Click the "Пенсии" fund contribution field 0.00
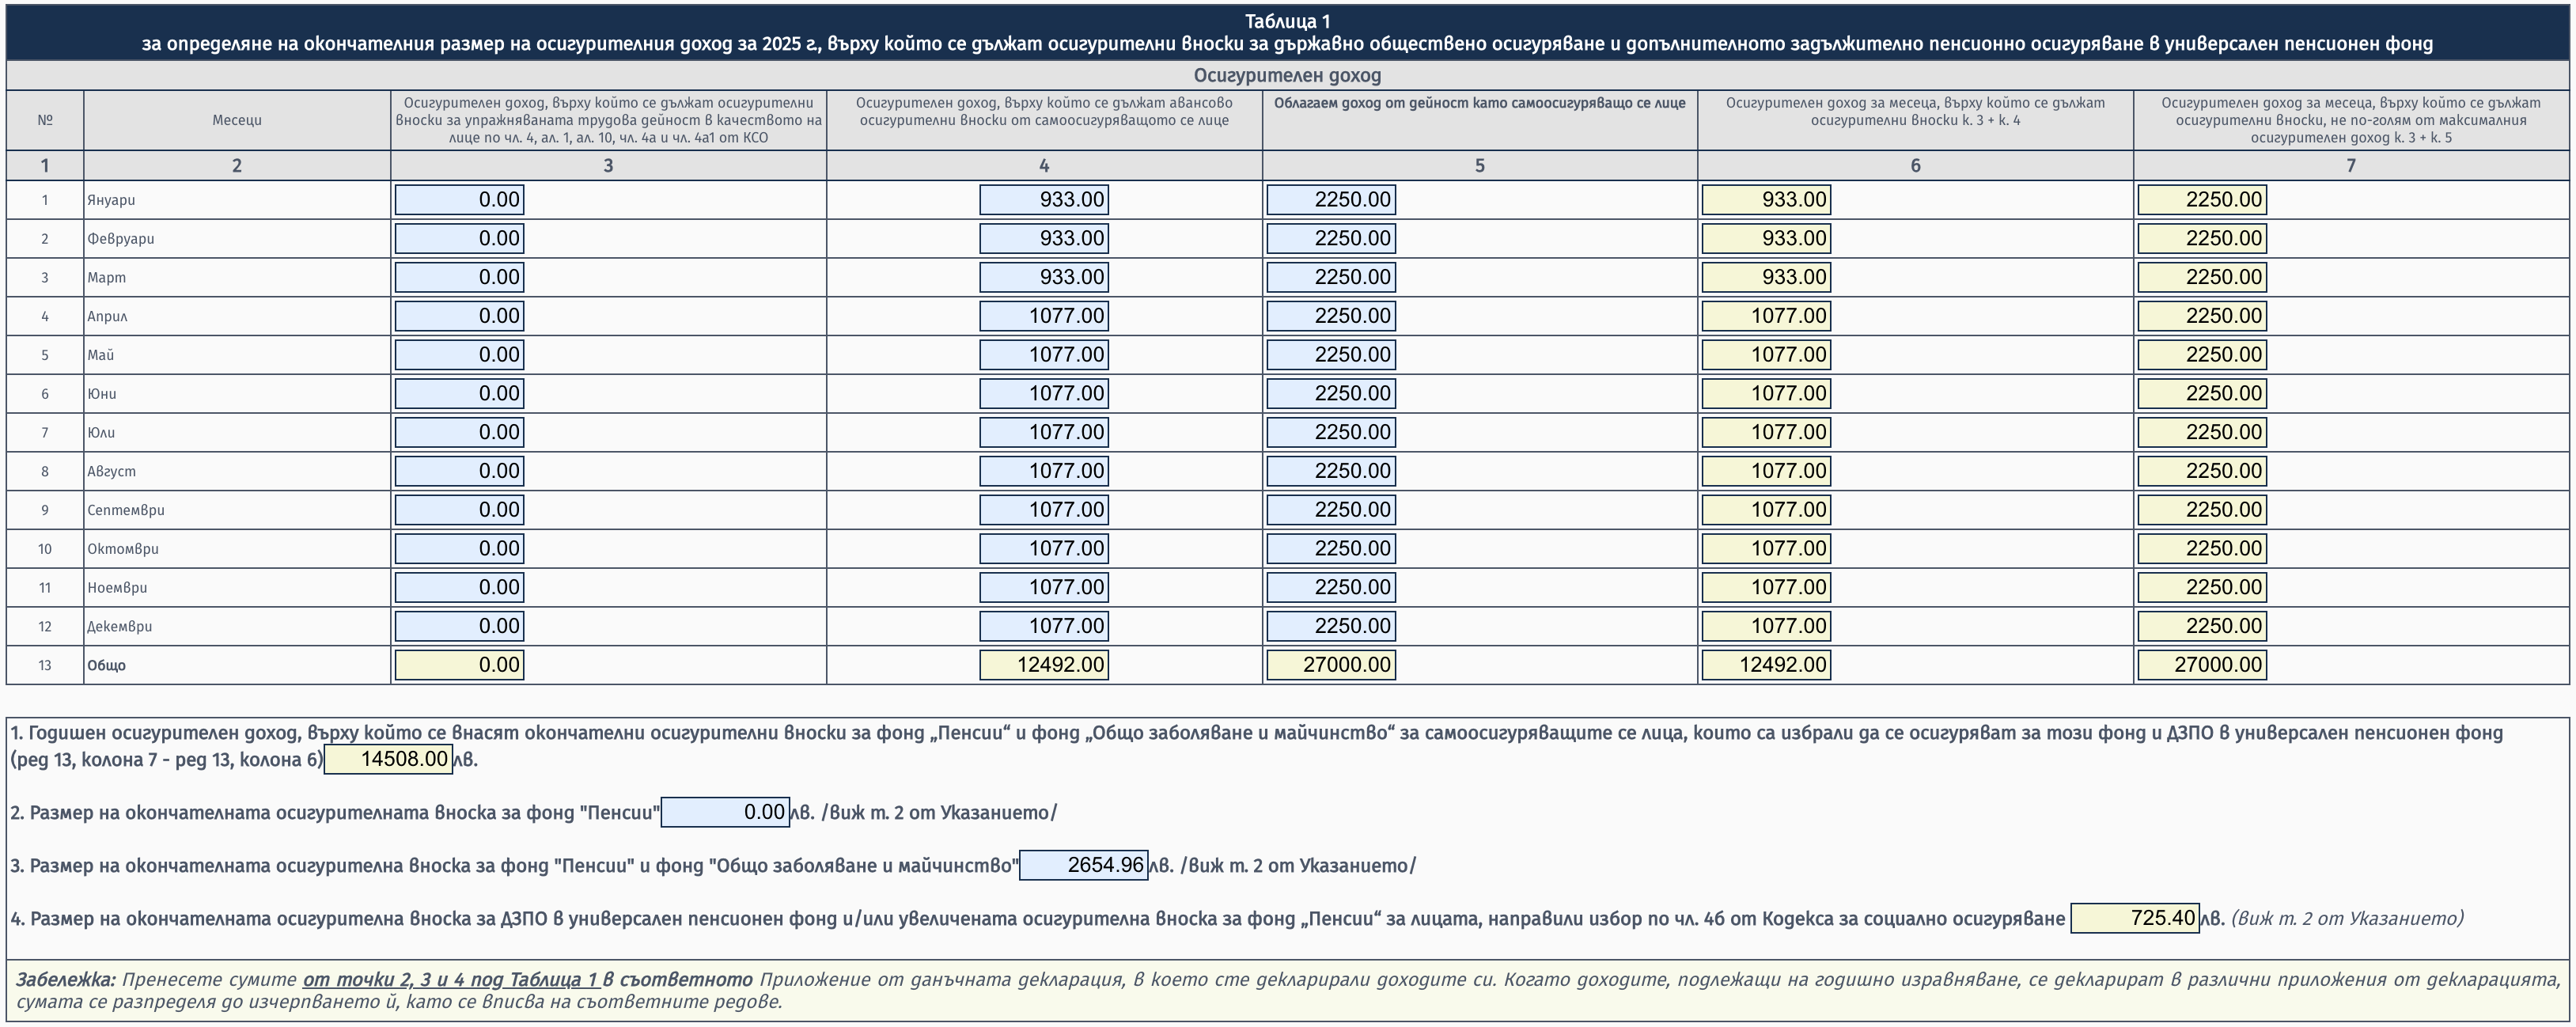 tap(725, 812)
